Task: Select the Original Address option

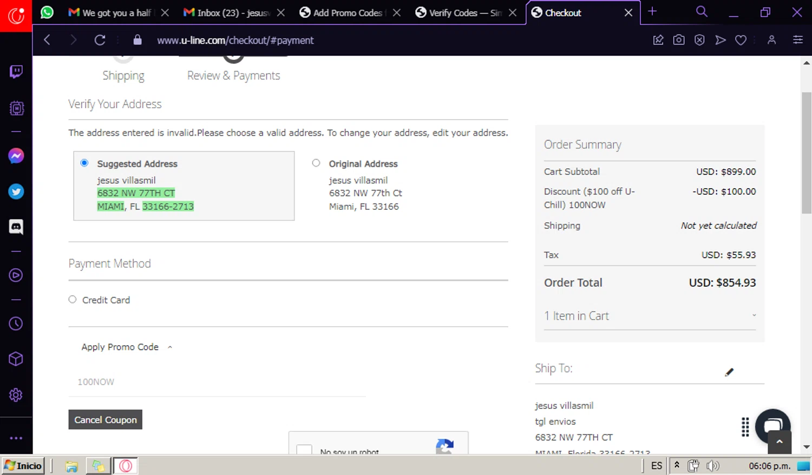Action: tap(316, 163)
